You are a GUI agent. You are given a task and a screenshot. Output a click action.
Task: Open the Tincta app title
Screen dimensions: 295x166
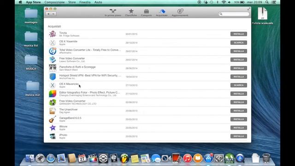click(63, 33)
